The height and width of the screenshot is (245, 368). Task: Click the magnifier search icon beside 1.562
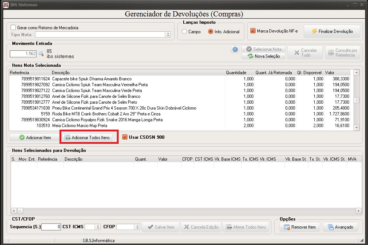(x=41, y=54)
